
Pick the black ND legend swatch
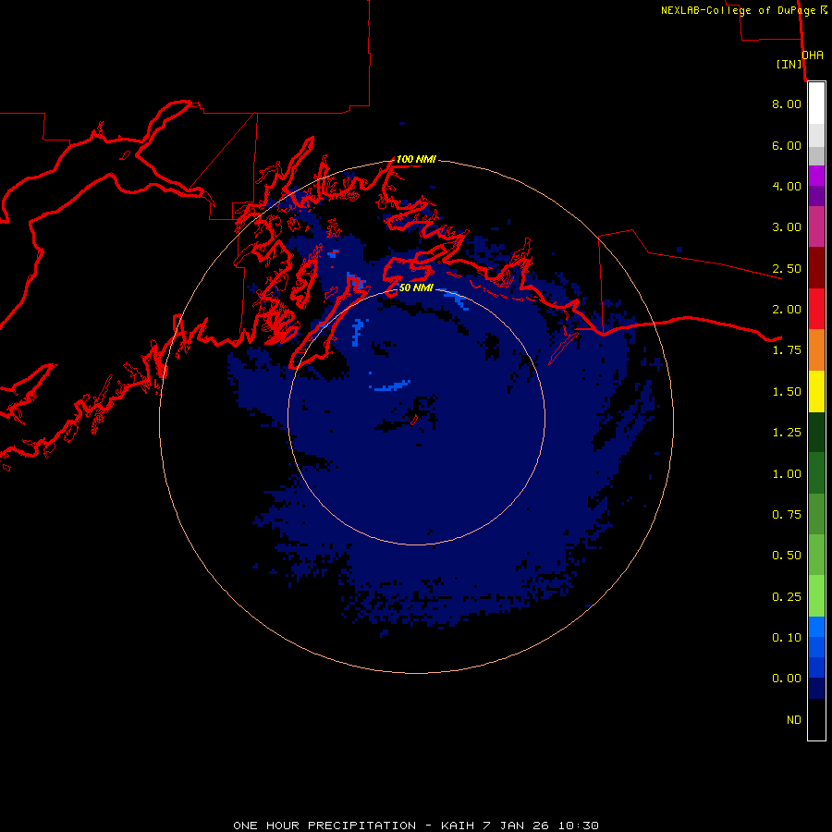tap(816, 719)
